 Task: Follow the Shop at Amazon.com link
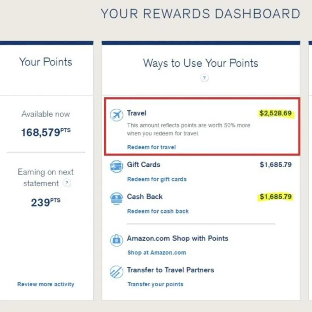point(157,252)
